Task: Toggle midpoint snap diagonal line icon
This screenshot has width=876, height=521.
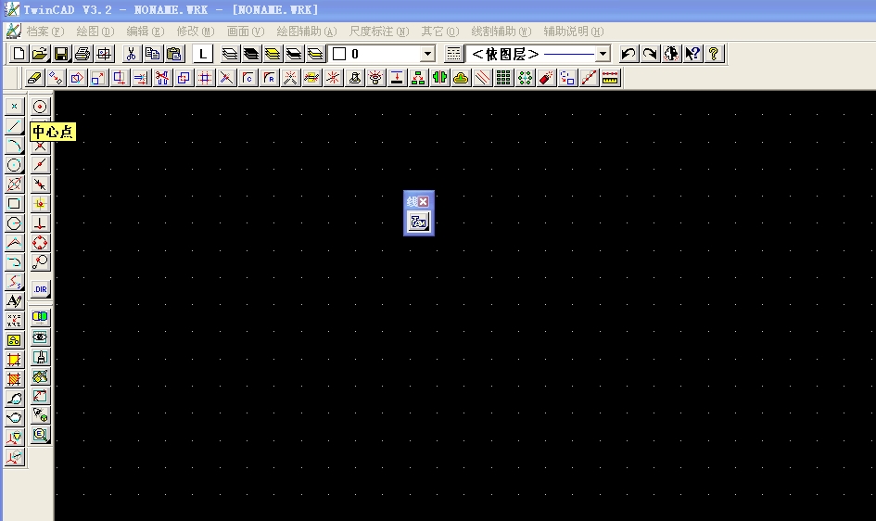Action: [40, 165]
